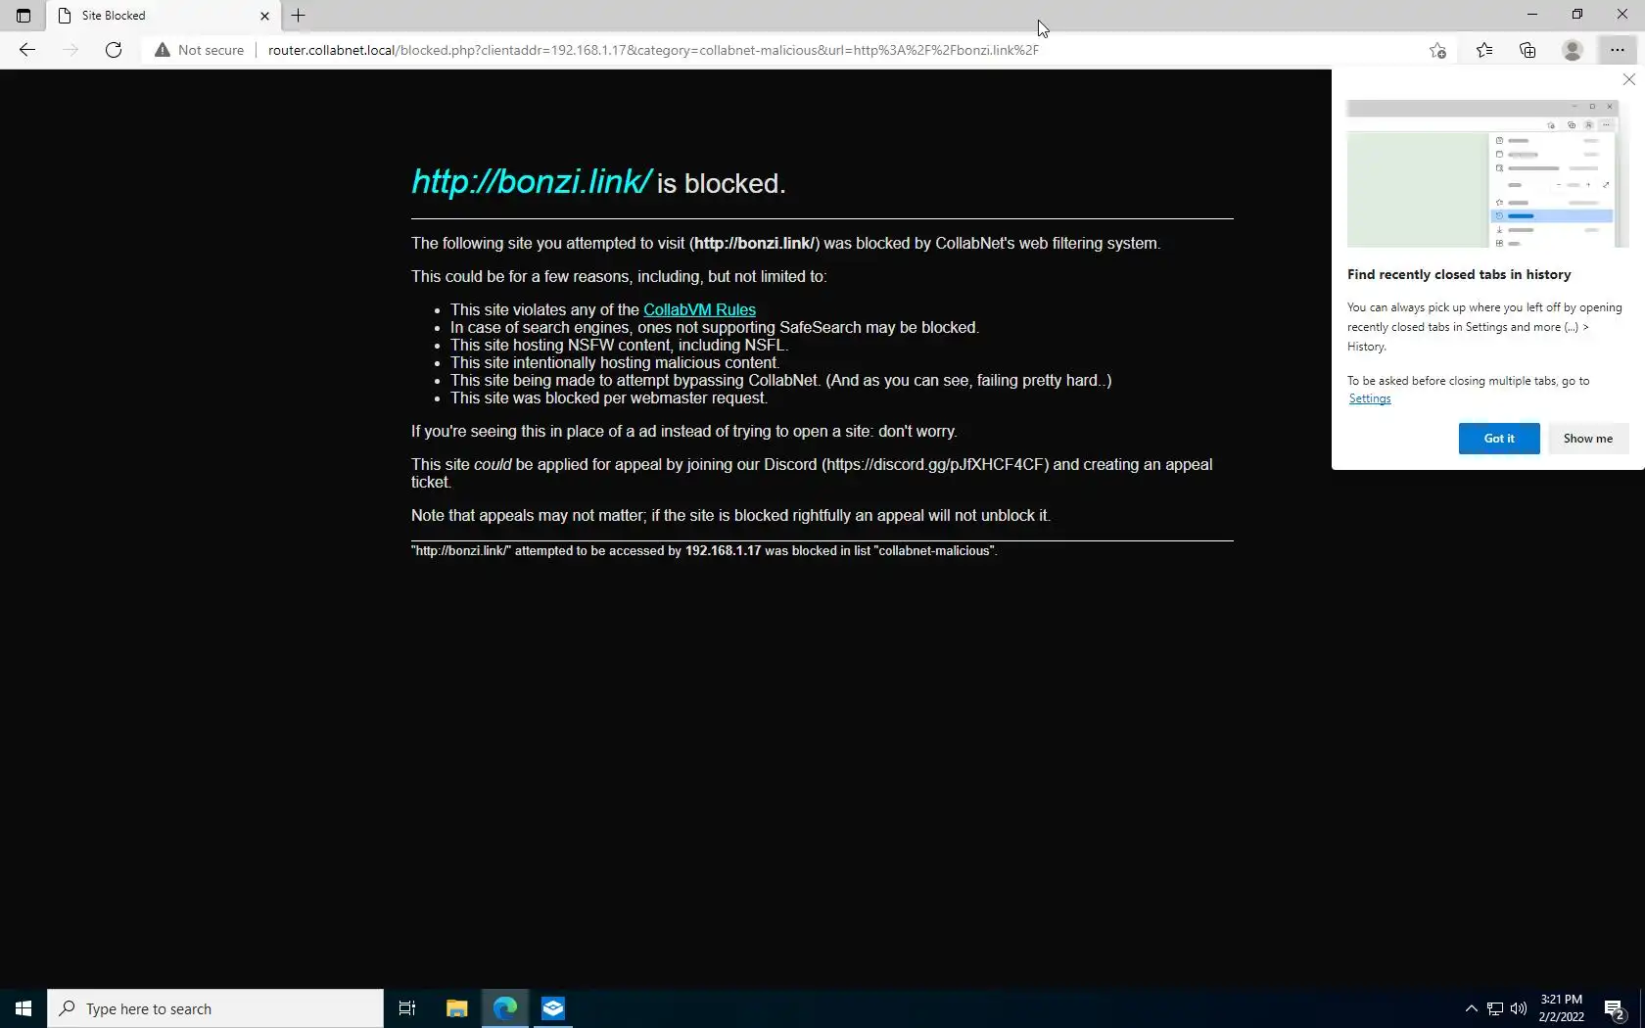Add this page to favorites star

(x=1437, y=50)
